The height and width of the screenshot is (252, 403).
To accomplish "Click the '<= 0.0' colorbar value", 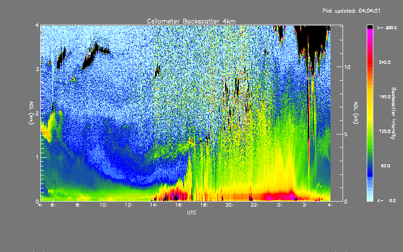I will coord(386,201).
